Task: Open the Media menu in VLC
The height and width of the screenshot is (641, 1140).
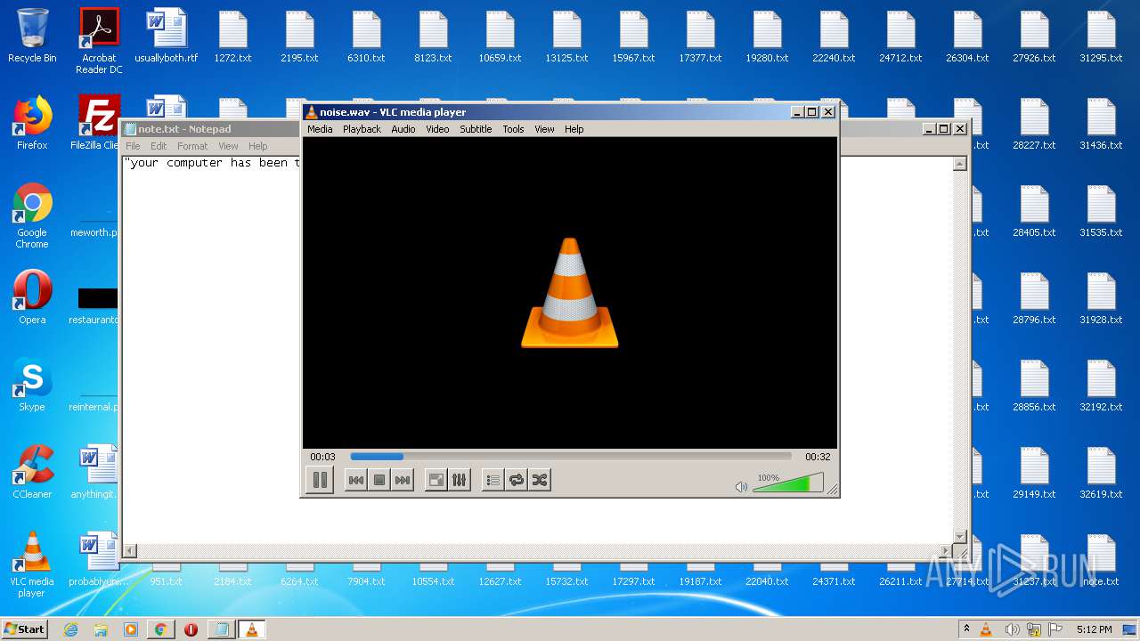Action: tap(320, 129)
